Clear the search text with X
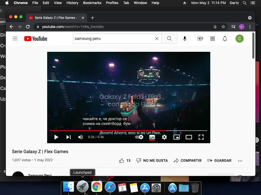The height and width of the screenshot is (195, 261). coord(157,39)
